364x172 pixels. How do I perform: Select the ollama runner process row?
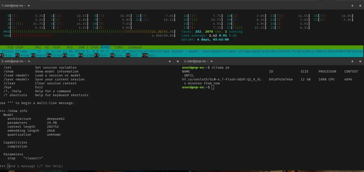182,51
